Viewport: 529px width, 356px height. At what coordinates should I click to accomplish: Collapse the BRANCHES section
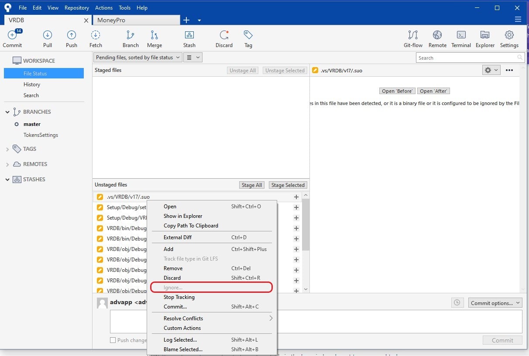7,112
